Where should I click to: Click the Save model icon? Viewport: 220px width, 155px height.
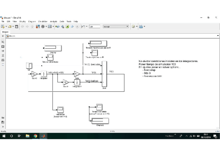pos(17,26)
